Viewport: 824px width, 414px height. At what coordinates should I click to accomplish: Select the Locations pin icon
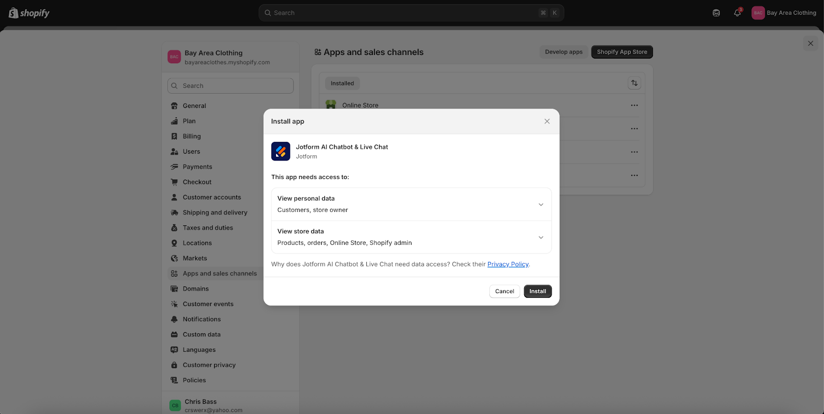174,243
